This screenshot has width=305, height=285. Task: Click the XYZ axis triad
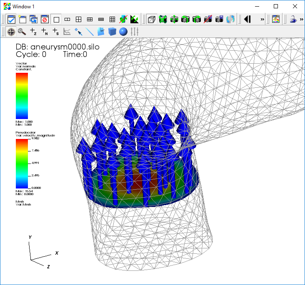click(42, 252)
